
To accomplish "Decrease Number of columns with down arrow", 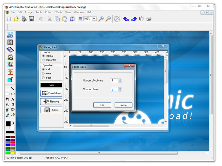I will (x=120, y=82).
